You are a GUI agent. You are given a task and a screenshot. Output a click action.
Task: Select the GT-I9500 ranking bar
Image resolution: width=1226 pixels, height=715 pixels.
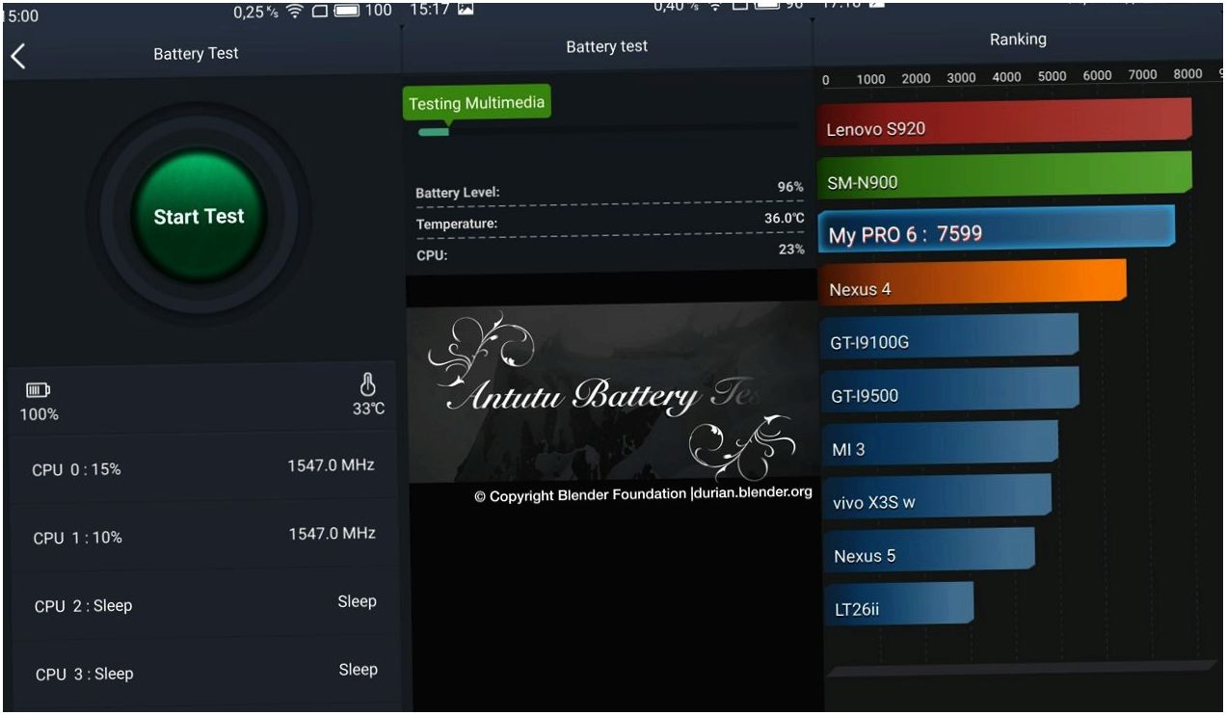coord(949,391)
